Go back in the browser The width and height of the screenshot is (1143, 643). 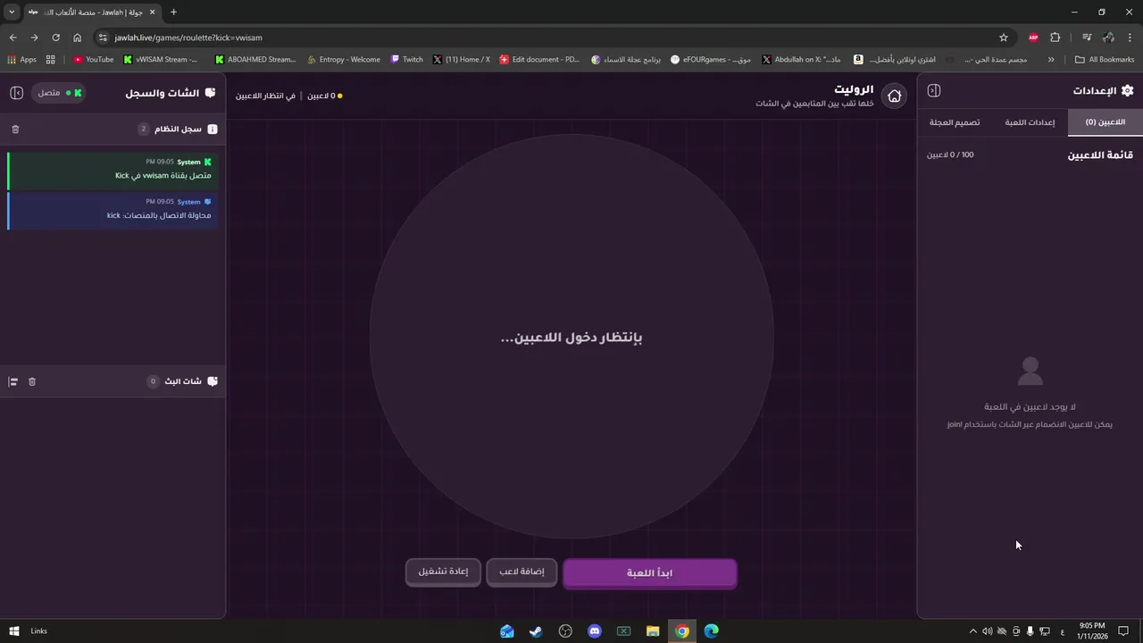pyautogui.click(x=13, y=38)
